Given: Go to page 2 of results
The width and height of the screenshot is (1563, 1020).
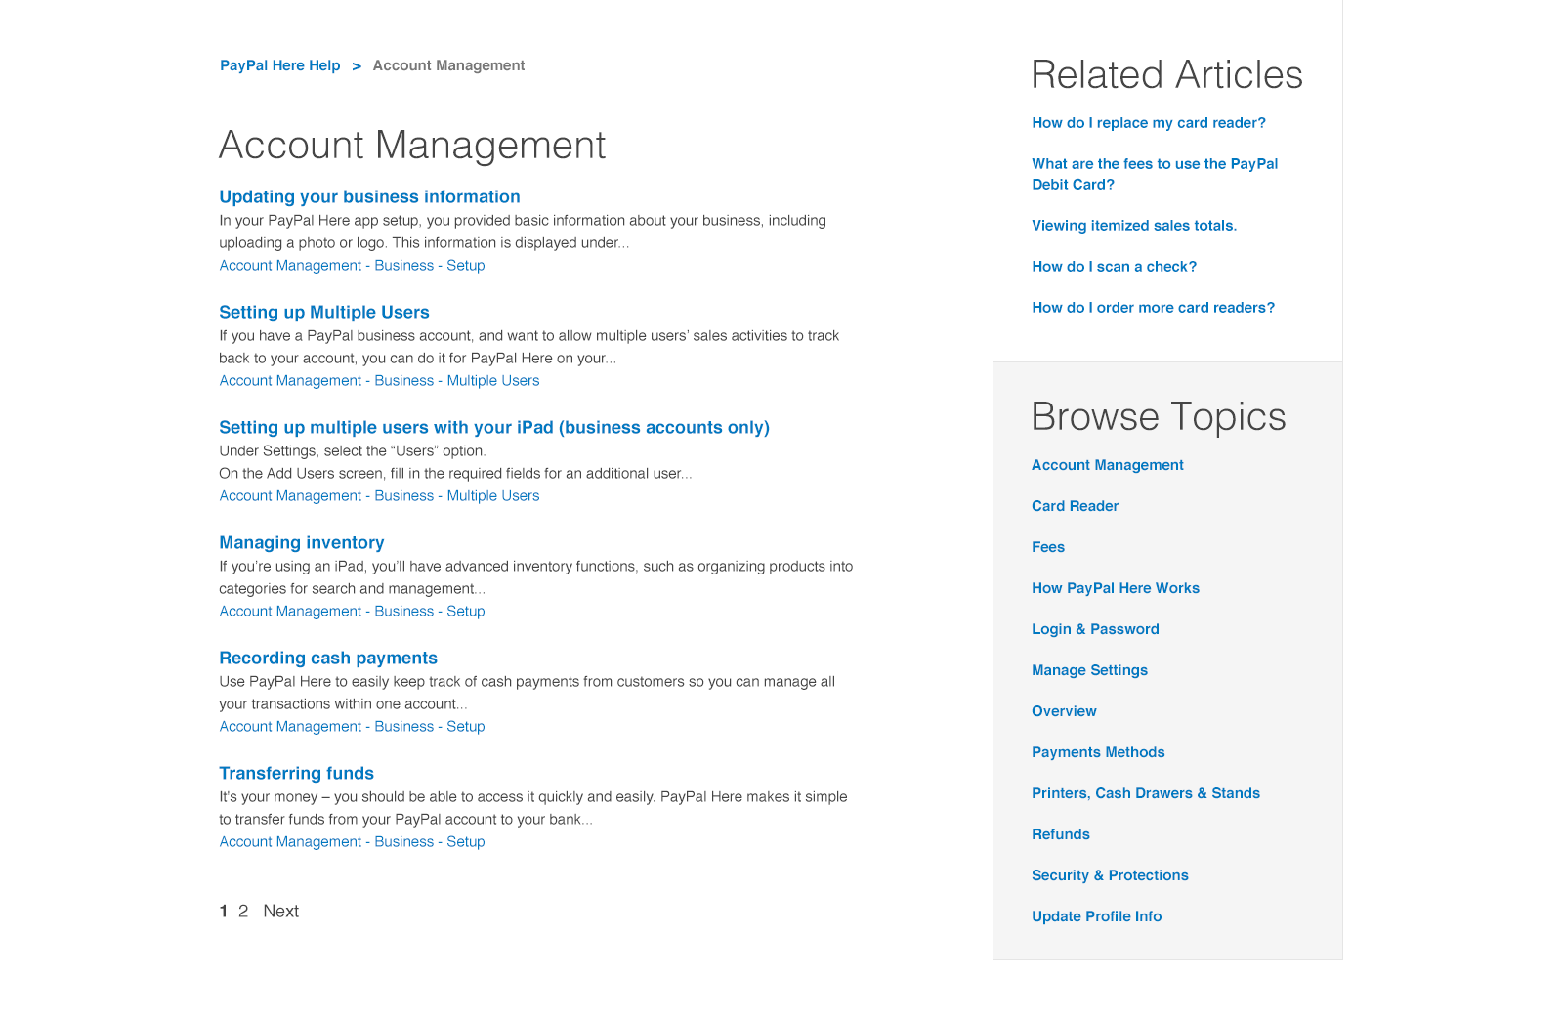Looking at the screenshot, I should pos(243,911).
